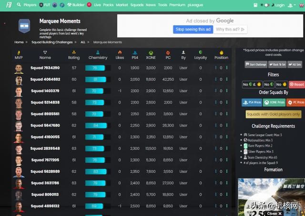Viewport: 305px width, 216px height.
Task: Toggle the No loyalty and position filter
Action: click(252, 84)
